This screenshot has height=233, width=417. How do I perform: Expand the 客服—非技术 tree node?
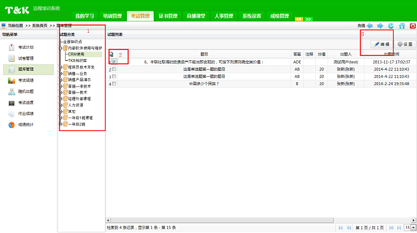[x=61, y=86]
